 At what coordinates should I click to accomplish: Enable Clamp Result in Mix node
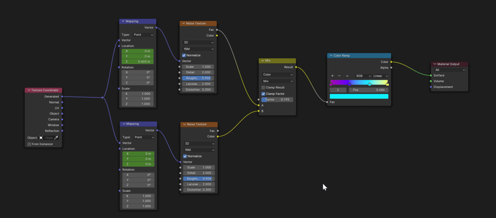[263, 87]
